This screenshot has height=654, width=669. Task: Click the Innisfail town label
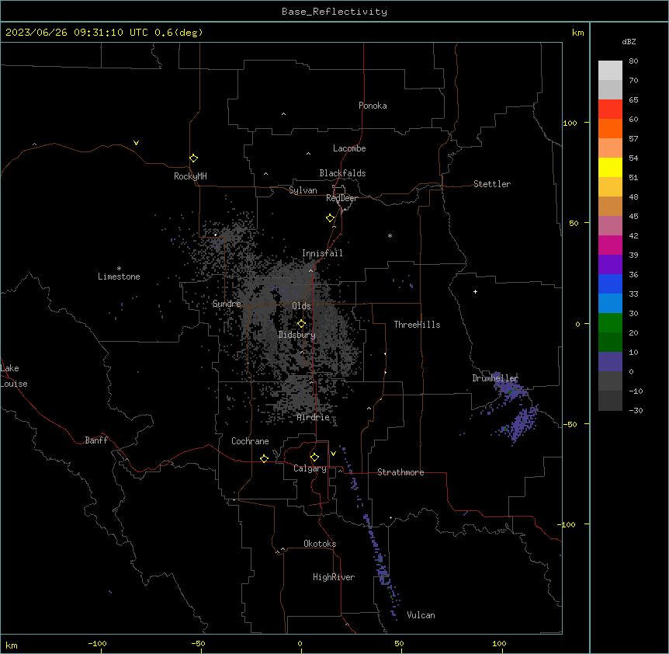(x=322, y=253)
